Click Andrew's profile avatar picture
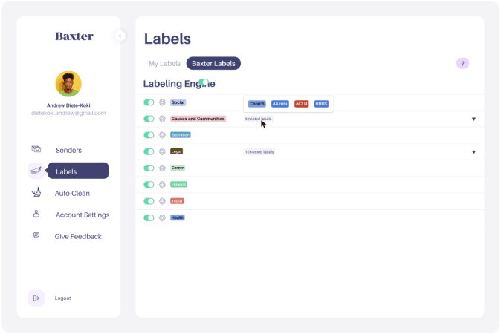The width and height of the screenshot is (501, 334). pos(68,83)
